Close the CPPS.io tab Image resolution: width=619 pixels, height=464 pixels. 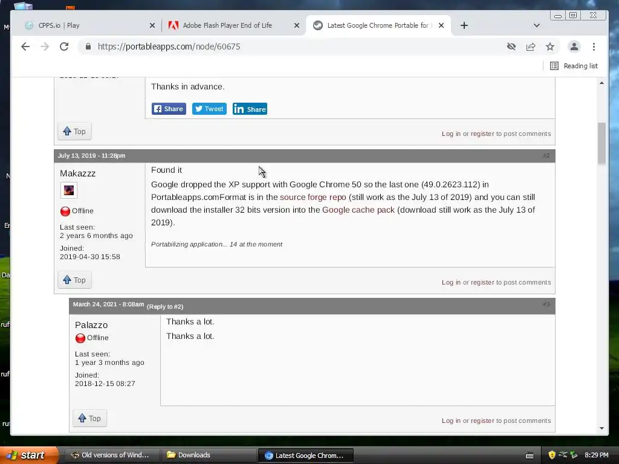[x=152, y=25]
